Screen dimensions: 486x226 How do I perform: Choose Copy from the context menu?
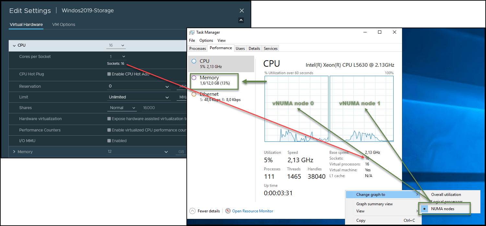383,220
